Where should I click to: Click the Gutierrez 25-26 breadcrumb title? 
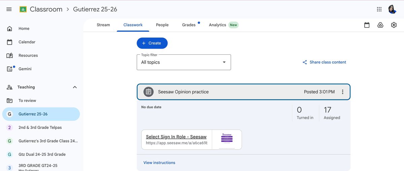tap(95, 9)
